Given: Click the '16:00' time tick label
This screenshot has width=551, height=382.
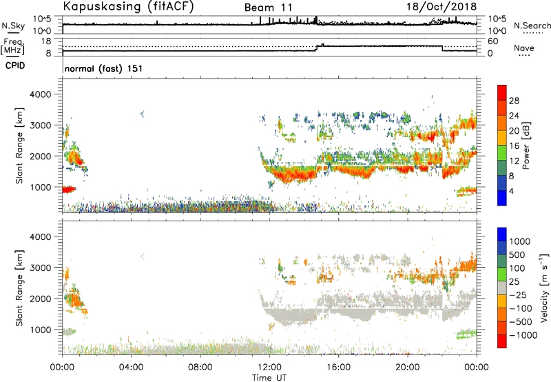Looking at the screenshot, I should coord(338,367).
